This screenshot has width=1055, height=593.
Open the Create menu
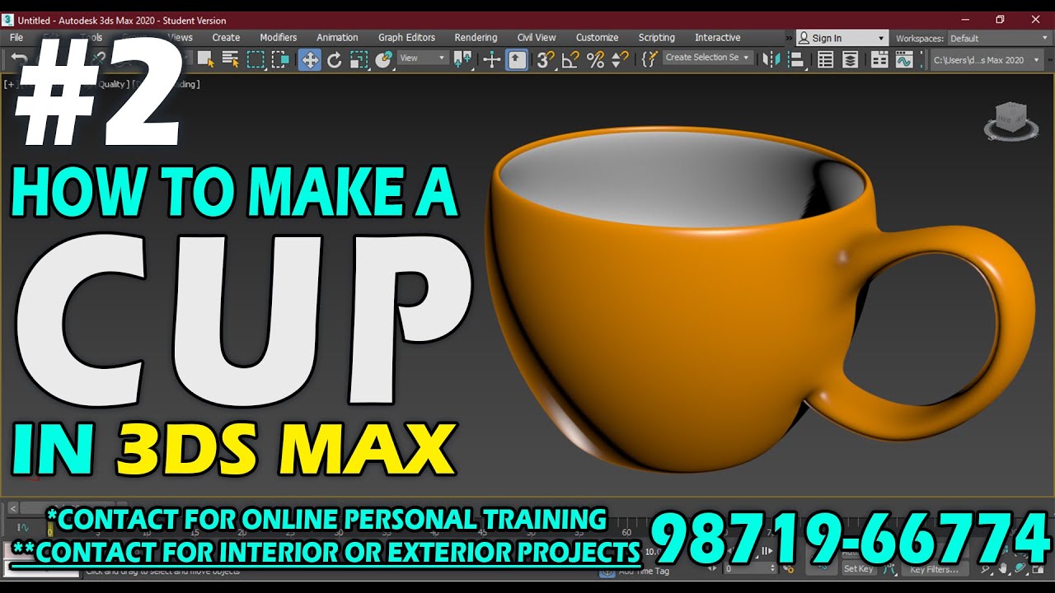(x=226, y=38)
